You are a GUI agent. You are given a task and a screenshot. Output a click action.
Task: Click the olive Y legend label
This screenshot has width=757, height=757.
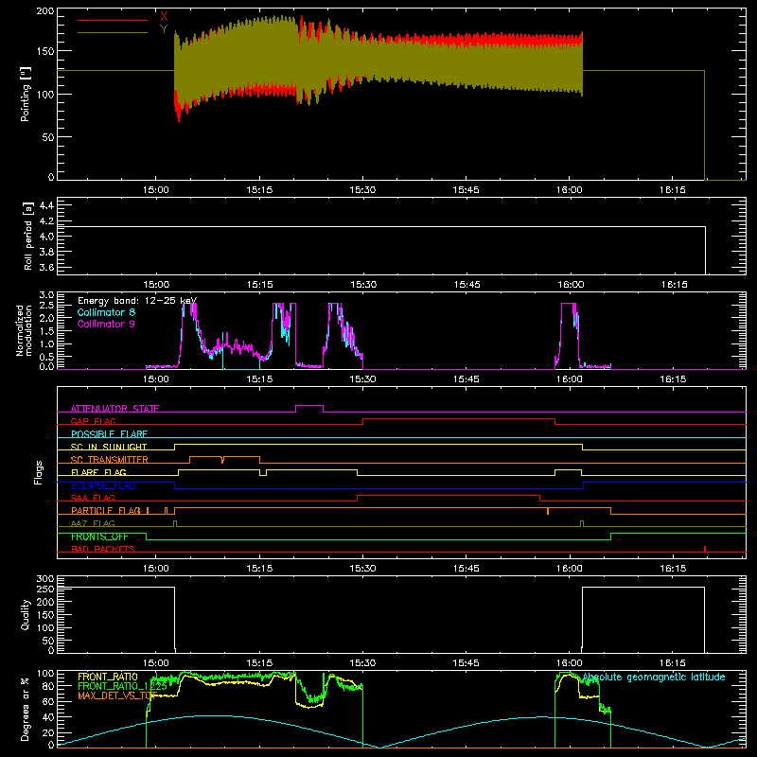pos(164,29)
